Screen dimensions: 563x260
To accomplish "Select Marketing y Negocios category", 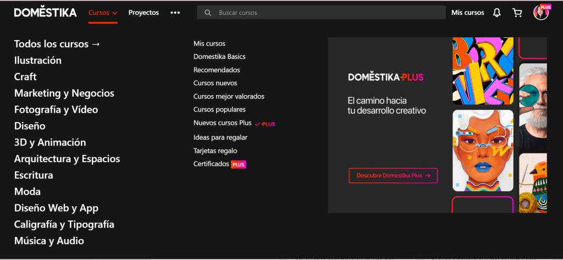I will [x=64, y=93].
